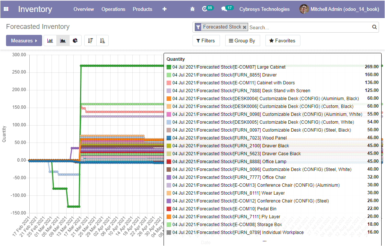Sort chart in descending order
385x246 pixels.
tap(90, 40)
